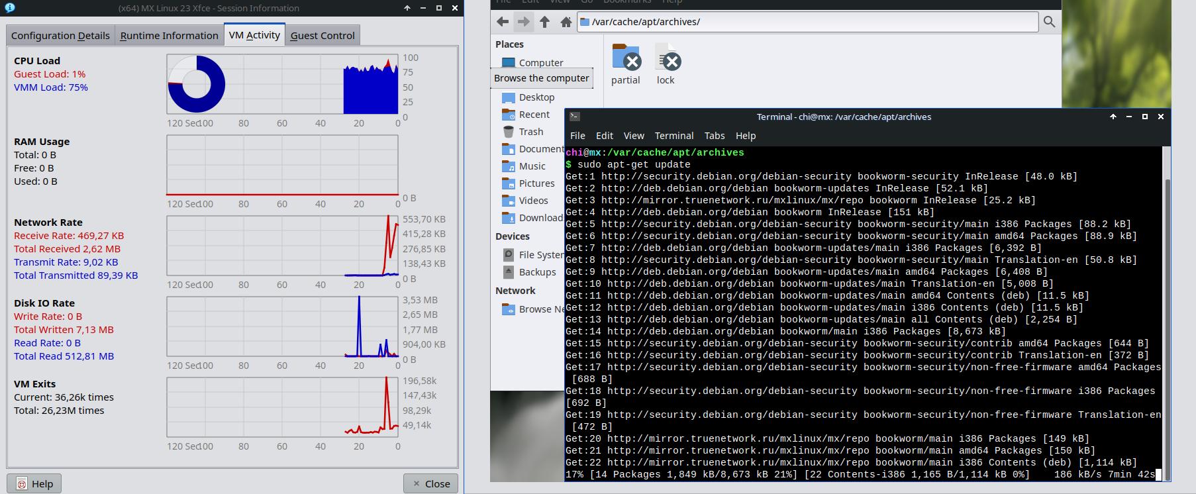Click the back arrow in file manager
This screenshot has height=494, width=1196.
[503, 22]
